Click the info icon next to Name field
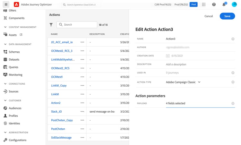 point(233,39)
